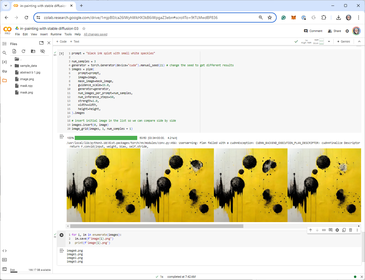Toggle the output display icon of cell 9
The height and width of the screenshot is (280, 365).
click(x=61, y=137)
